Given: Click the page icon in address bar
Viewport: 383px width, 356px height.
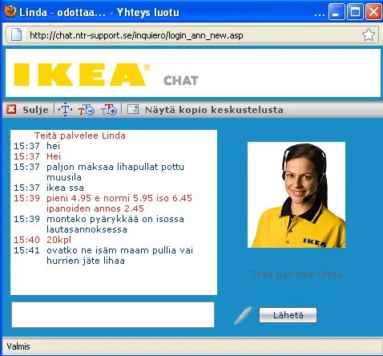Looking at the screenshot, I should [x=16, y=35].
